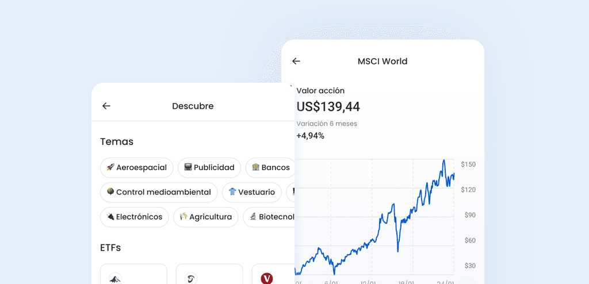Screen dimensions: 589x284
Task: Go back from the Descubre screen
Action: 106,106
